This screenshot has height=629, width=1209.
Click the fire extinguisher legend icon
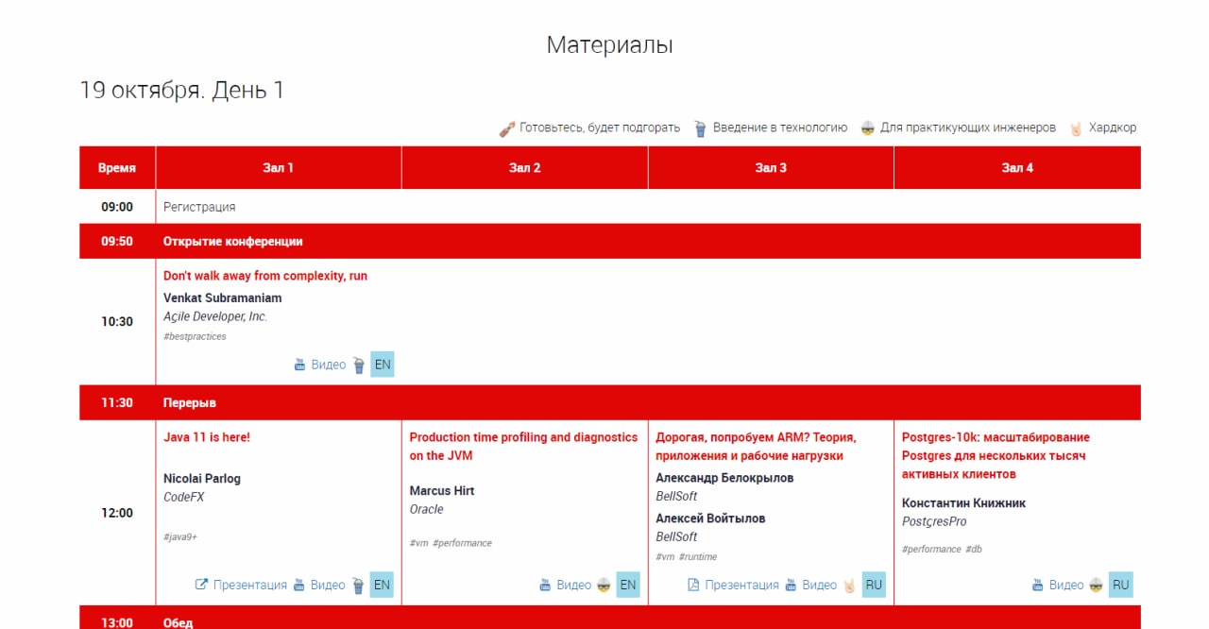507,128
